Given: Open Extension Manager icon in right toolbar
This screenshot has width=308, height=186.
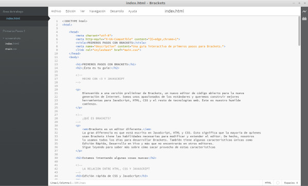Looking at the screenshot, I should (304, 18).
